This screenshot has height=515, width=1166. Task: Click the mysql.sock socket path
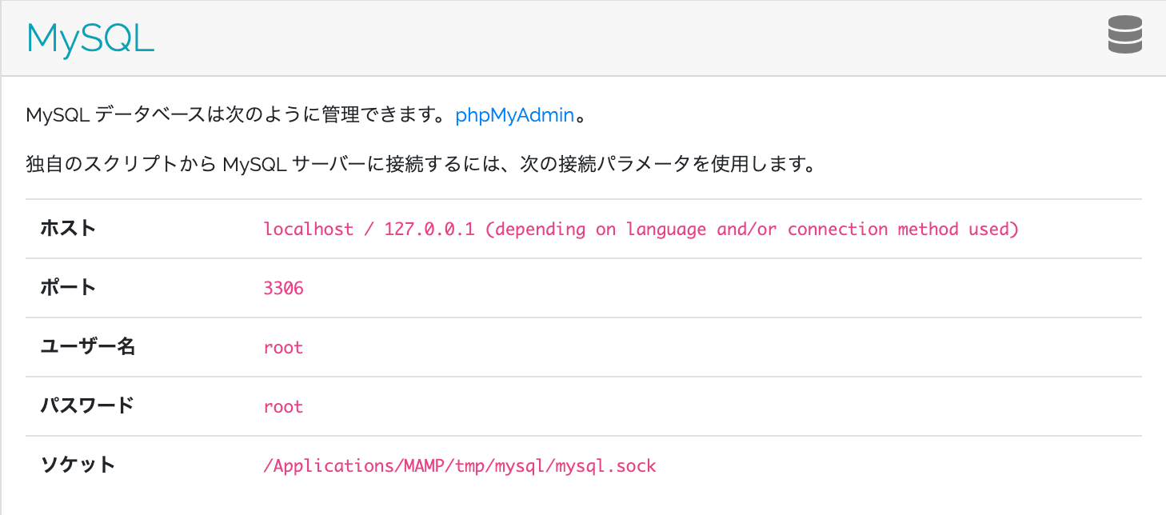click(x=460, y=466)
